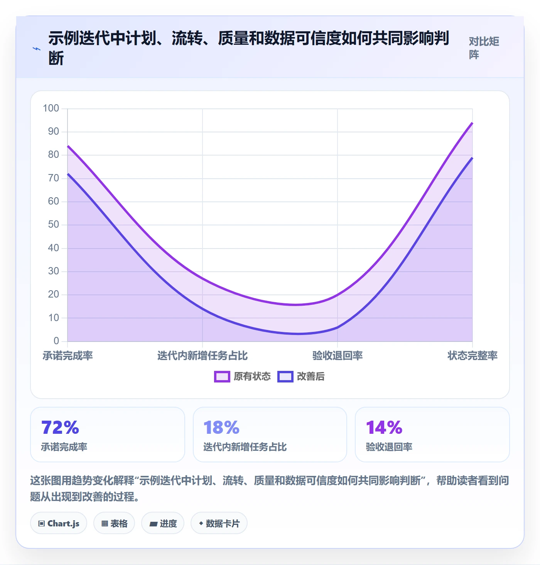Open the 14% 验收退回率 stat card
The image size is (540, 565).
point(432,435)
